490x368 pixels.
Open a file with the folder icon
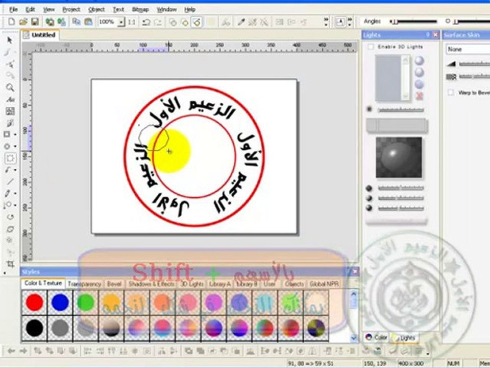pos(23,21)
